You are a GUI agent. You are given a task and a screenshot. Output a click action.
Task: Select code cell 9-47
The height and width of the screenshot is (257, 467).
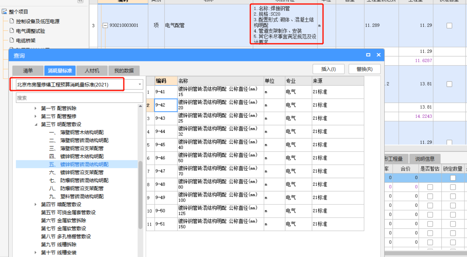[x=166, y=171]
